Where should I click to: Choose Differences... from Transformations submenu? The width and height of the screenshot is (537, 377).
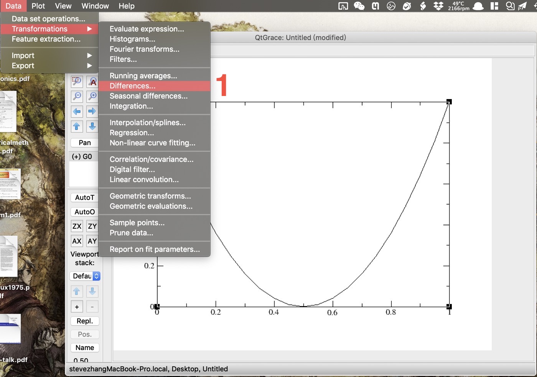[132, 86]
